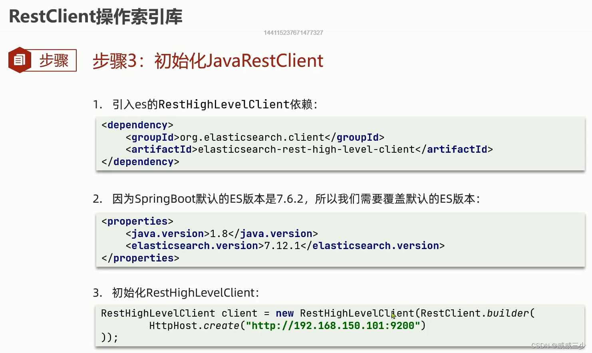Screen dimensions: 592x353
Task: Click the artifactId elasticsearch-rest-high-level-client line
Action: click(309, 150)
